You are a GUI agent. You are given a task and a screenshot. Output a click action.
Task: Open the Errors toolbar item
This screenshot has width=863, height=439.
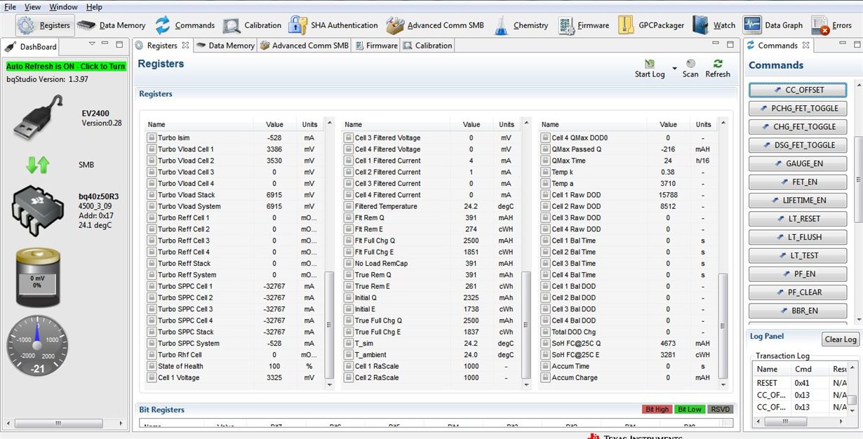tap(831, 25)
